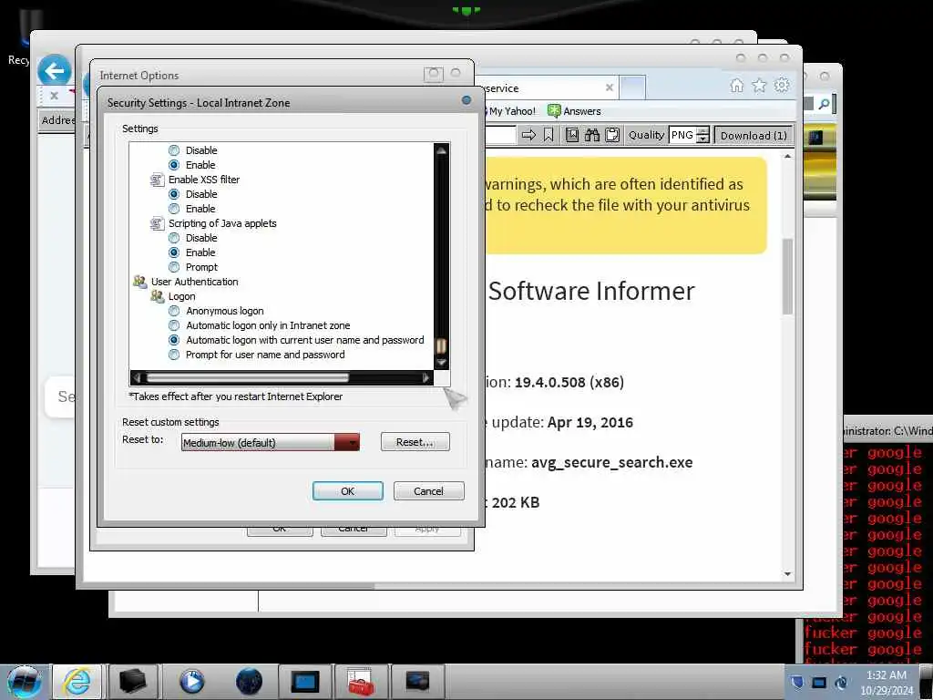Screen dimensions: 933x700
Task: Select Prompt under Scripting of Java applets
Action: pos(174,267)
